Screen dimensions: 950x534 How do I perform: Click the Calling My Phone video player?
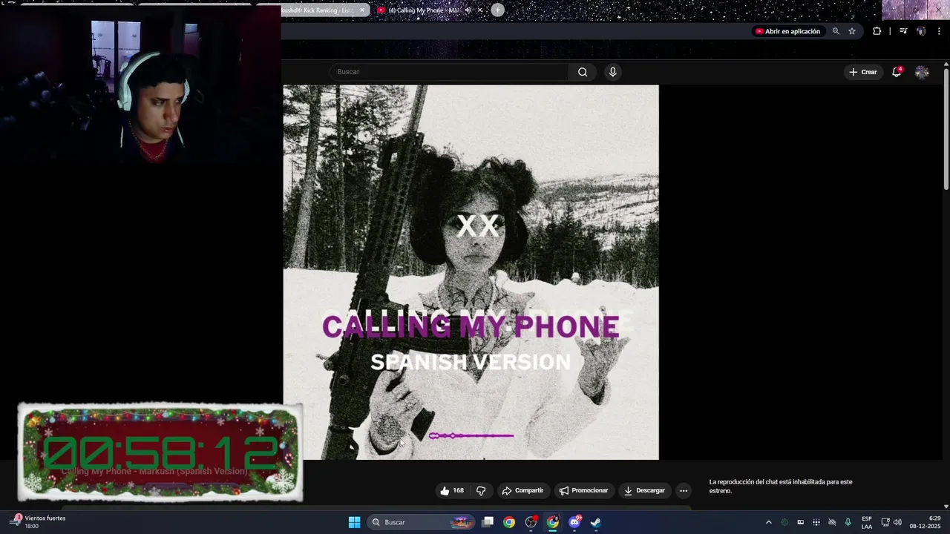(471, 272)
